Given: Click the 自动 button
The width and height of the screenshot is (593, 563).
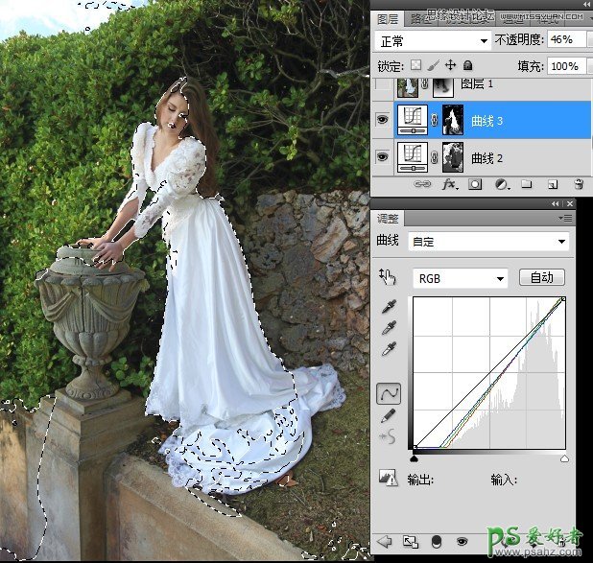Looking at the screenshot, I should click(542, 278).
